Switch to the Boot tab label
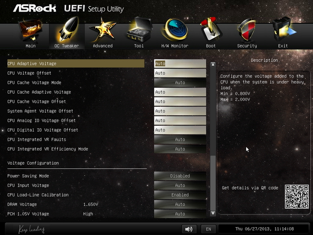This screenshot has height=235, width=313. tap(211, 46)
